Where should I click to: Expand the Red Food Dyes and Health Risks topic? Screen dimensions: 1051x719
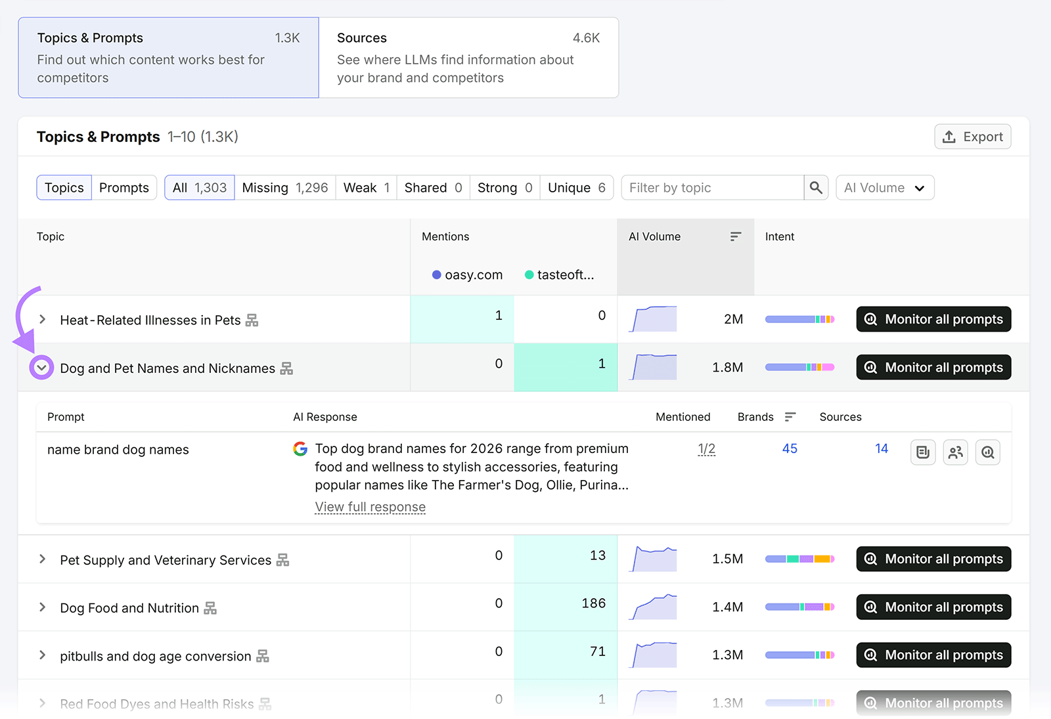(42, 703)
